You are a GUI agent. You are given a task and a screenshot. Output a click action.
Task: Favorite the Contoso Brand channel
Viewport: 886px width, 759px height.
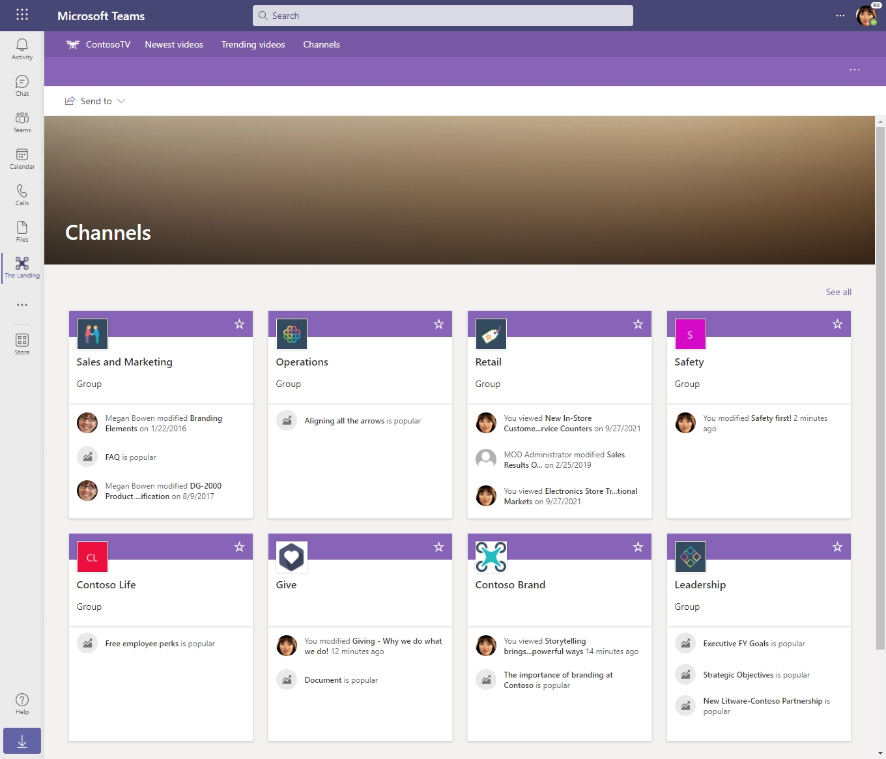coord(638,547)
